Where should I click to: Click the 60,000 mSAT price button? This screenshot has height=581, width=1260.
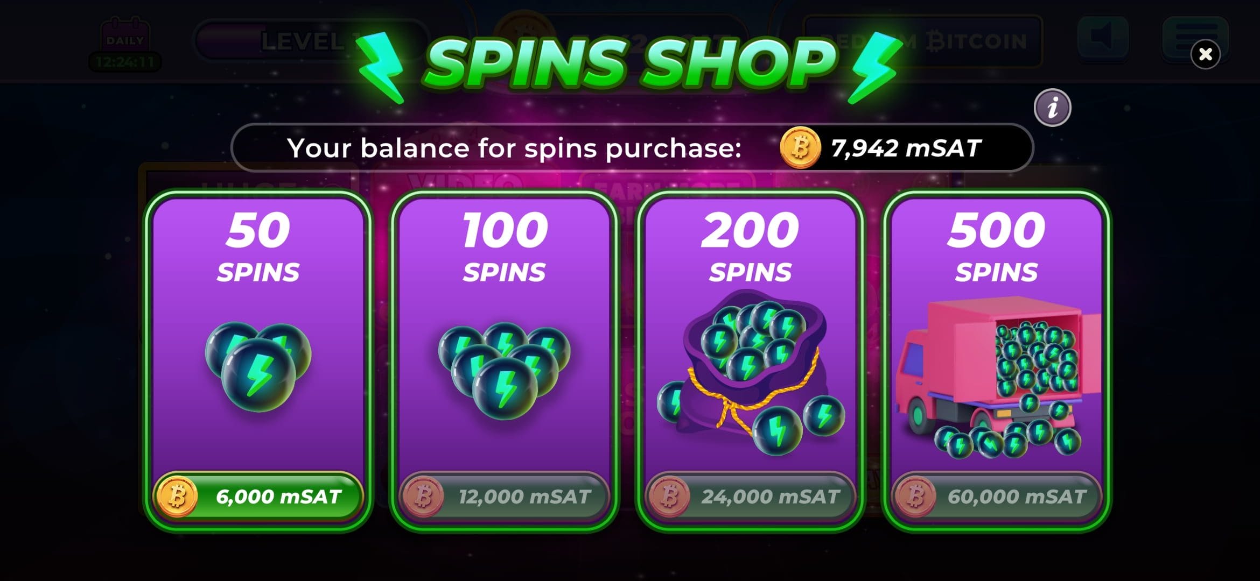[x=996, y=496]
